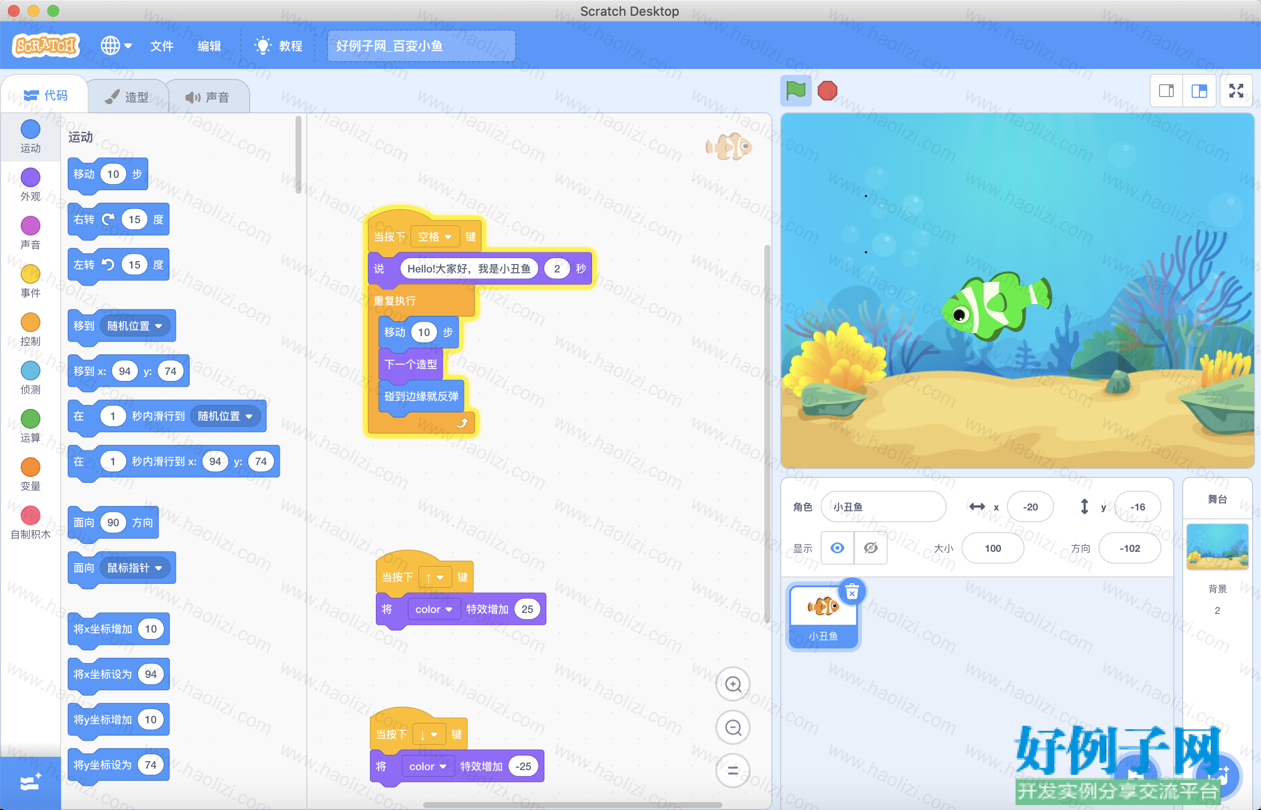
Task: Open 随机位置 dropdown in 滑行到 block
Action: [225, 416]
